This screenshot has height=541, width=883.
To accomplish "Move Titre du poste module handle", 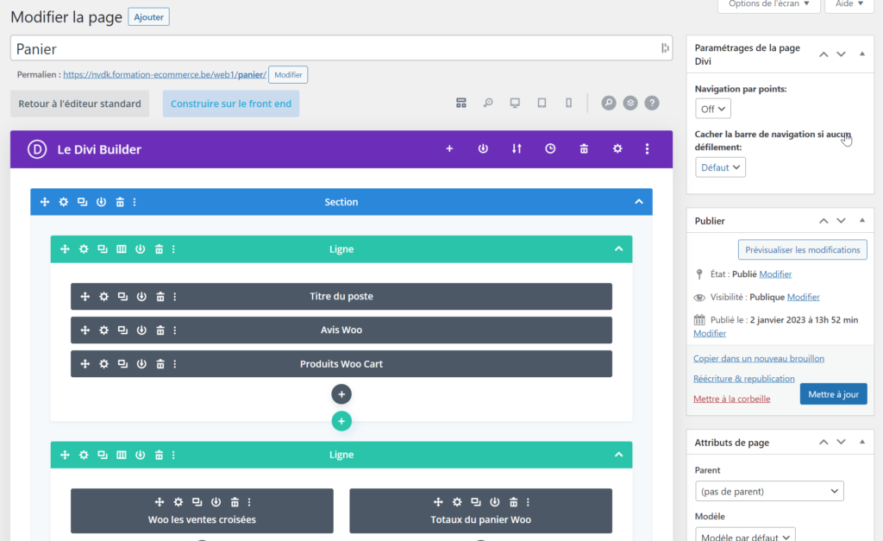I will (x=85, y=297).
